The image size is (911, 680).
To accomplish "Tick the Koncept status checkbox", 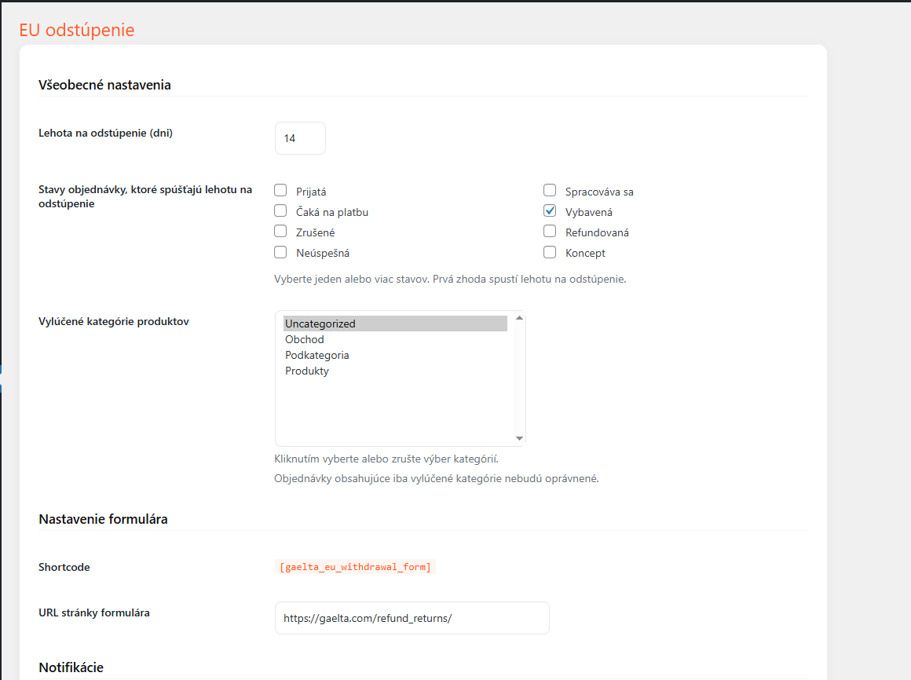I will pos(550,252).
